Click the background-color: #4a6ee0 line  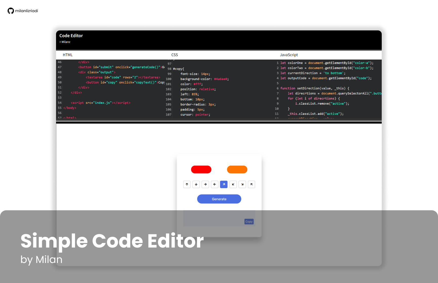(205, 79)
